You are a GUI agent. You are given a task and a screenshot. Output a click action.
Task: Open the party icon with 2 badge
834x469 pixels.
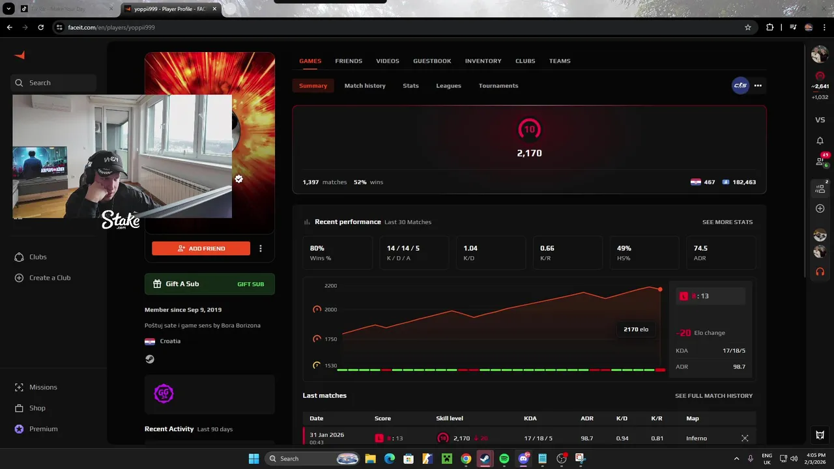click(820, 188)
